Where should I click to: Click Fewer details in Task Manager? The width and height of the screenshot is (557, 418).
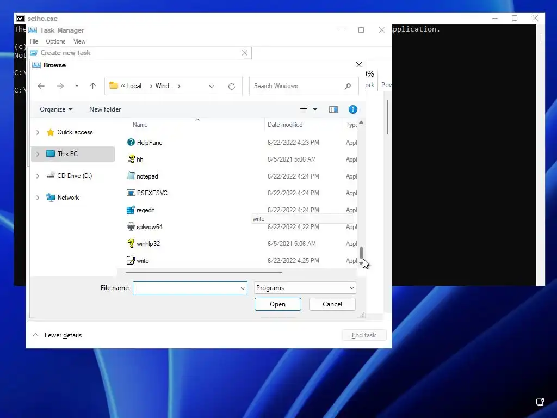point(63,335)
